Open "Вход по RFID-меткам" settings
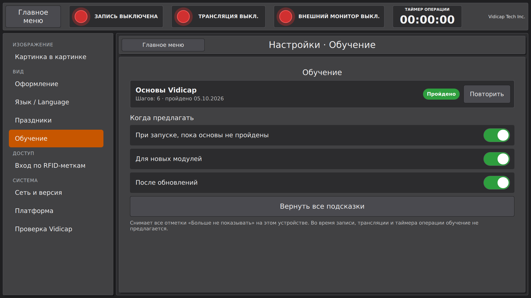This screenshot has height=298, width=531. [56, 166]
